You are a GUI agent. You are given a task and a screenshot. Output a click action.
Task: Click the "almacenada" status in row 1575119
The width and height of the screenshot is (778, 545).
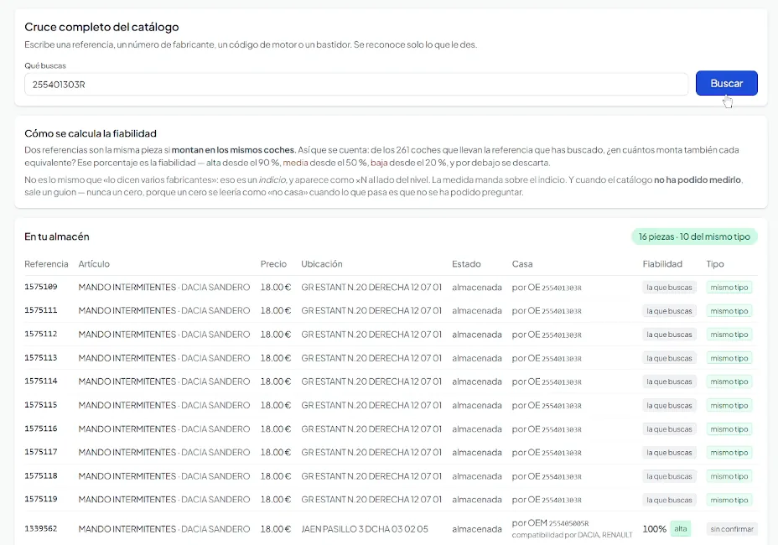(x=477, y=500)
